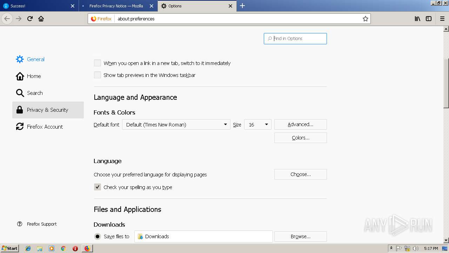Open the Firefox Account preferences category
This screenshot has height=253, width=449.
coord(48,127)
